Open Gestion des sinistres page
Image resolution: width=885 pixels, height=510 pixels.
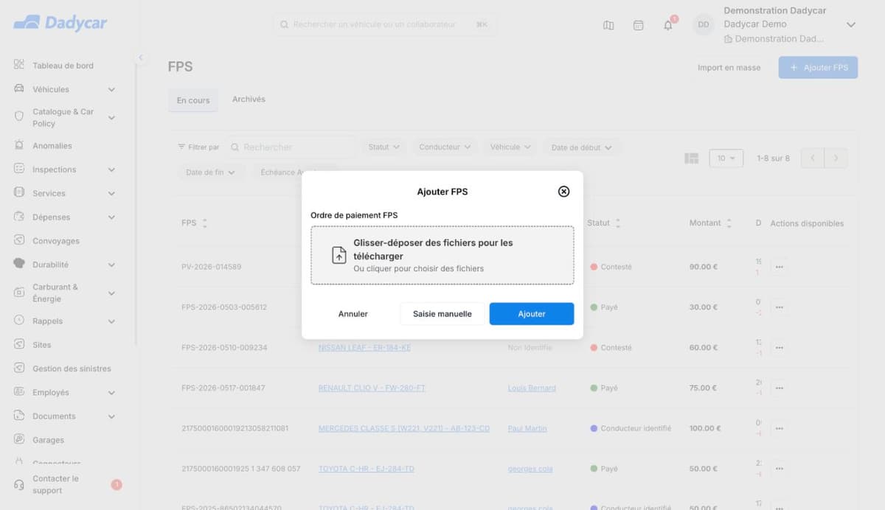tap(72, 368)
